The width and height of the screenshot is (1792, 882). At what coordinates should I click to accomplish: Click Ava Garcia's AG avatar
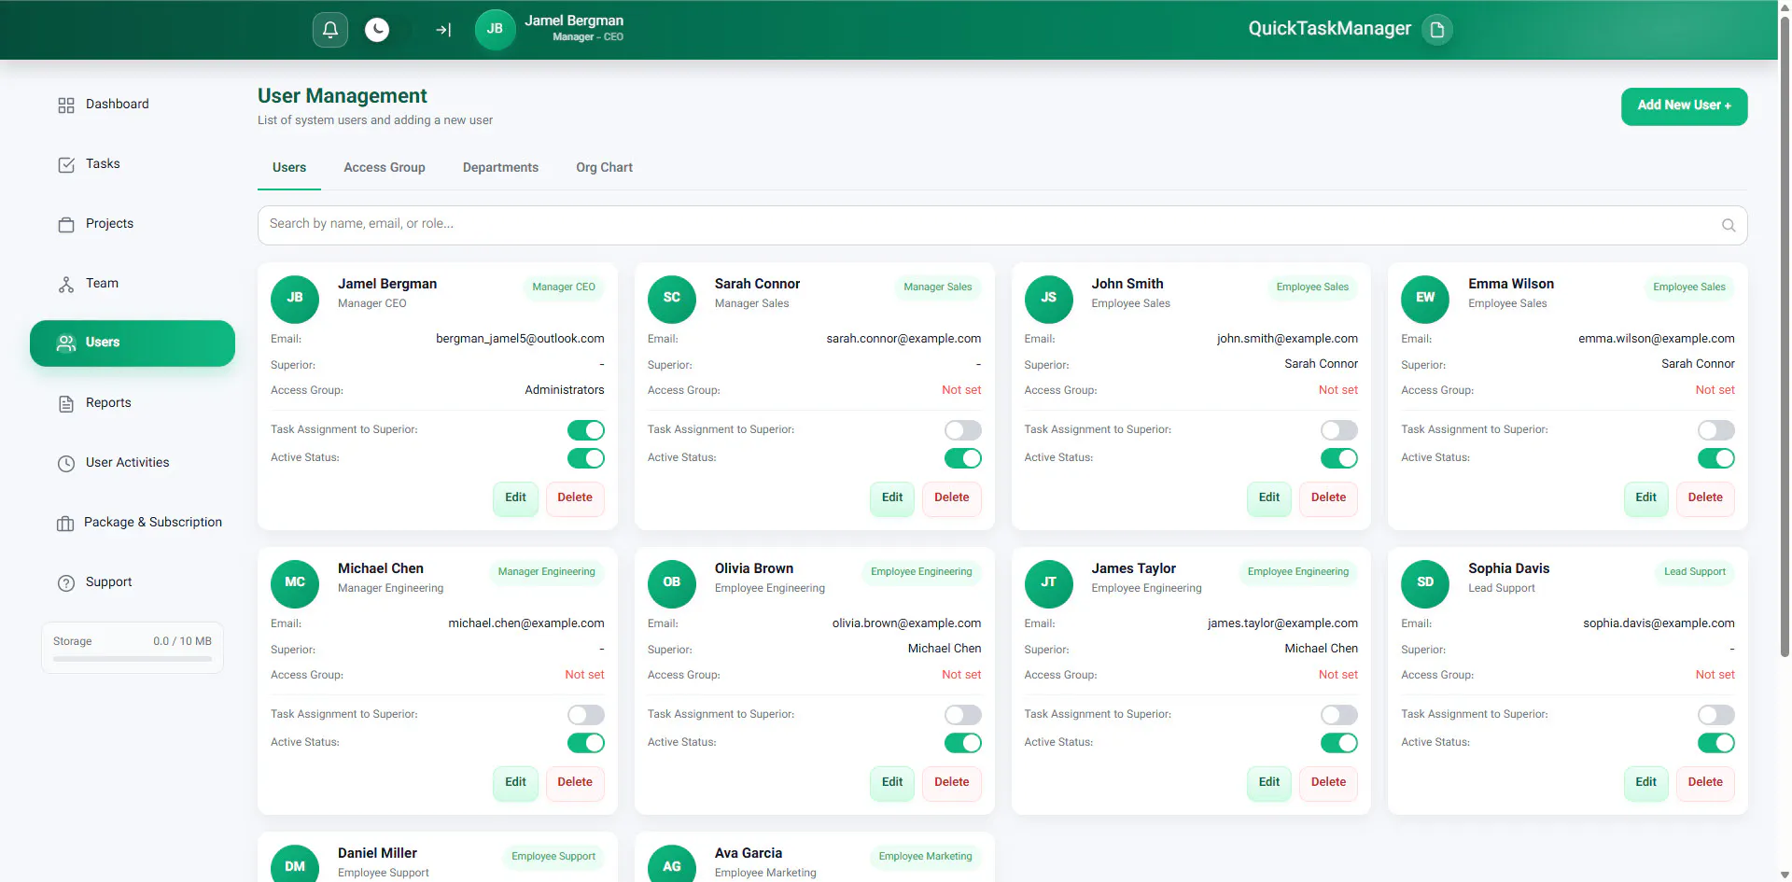click(672, 863)
